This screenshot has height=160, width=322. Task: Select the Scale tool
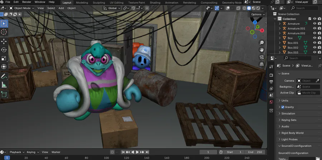coord(4,58)
